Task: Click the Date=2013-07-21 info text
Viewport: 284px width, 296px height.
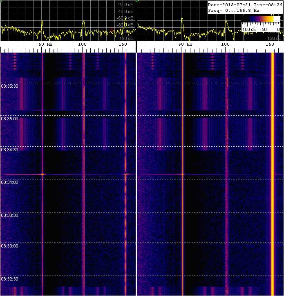Action: click(227, 4)
